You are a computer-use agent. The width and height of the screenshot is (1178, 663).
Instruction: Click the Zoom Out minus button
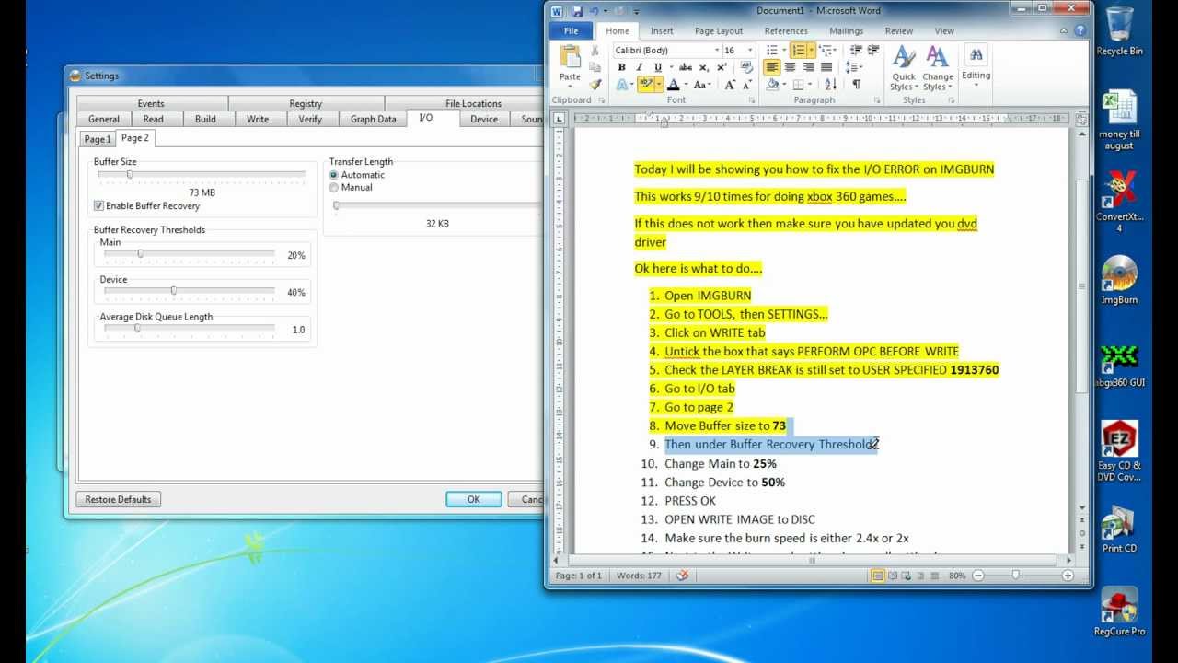(978, 576)
